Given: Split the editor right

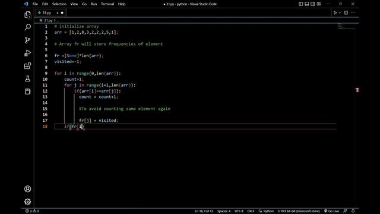Looking at the screenshot, I should (346, 13).
